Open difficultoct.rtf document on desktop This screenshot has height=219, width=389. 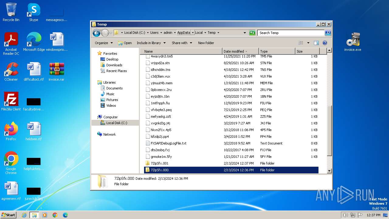click(x=34, y=72)
